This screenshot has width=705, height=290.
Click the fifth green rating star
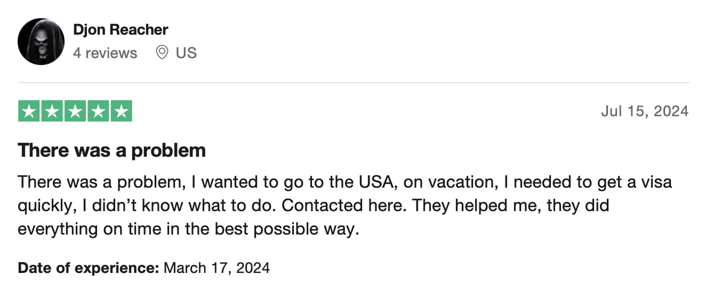click(x=120, y=111)
